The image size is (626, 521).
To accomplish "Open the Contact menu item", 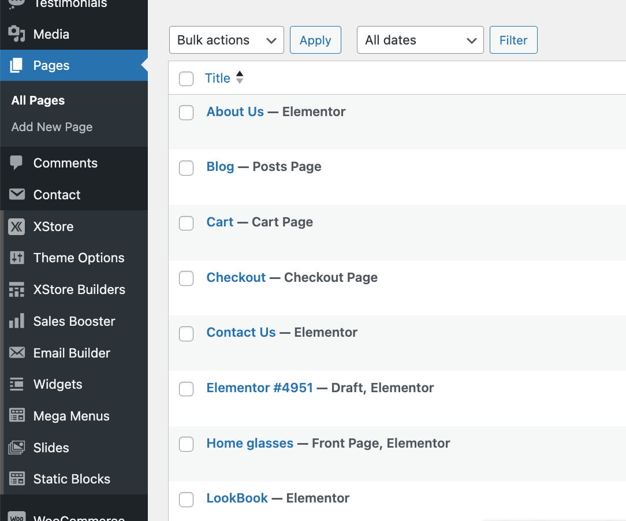I will pyautogui.click(x=74, y=195).
